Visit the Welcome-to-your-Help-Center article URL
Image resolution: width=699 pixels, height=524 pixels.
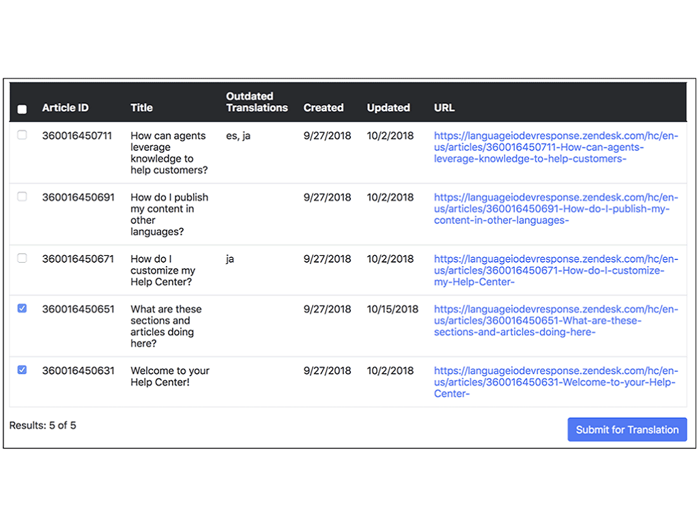(x=556, y=382)
